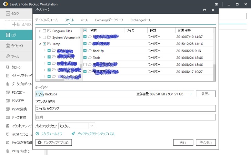This screenshot has width=251, height=155.
Task: Click the イメージをチェック tool icon
Action: [8, 75]
